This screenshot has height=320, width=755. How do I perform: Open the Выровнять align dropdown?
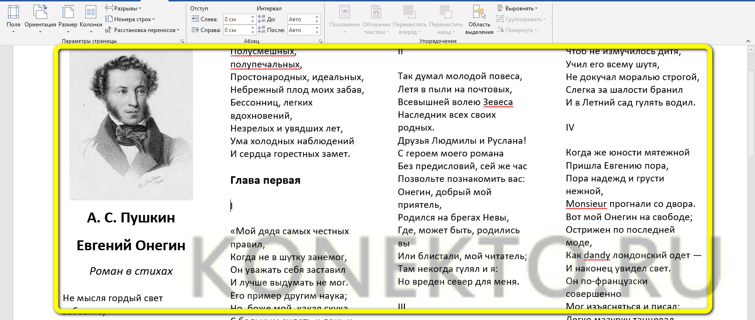(518, 8)
